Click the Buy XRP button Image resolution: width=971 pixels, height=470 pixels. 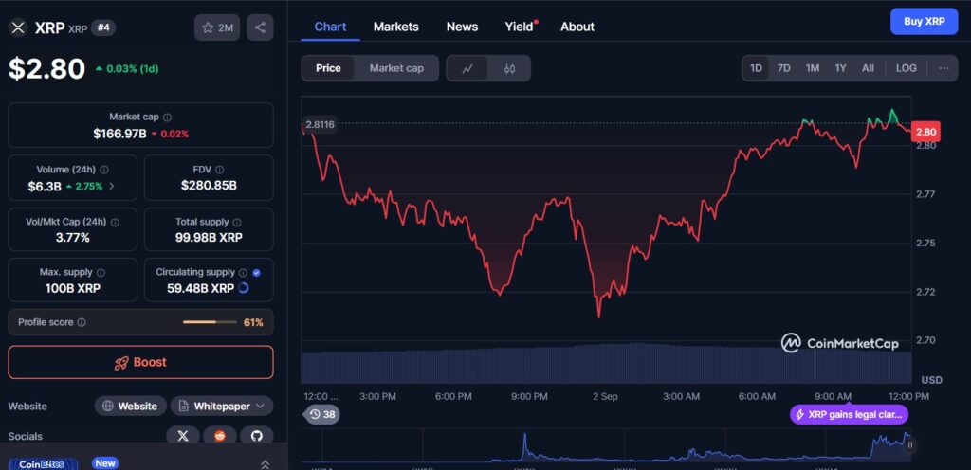pyautogui.click(x=924, y=21)
